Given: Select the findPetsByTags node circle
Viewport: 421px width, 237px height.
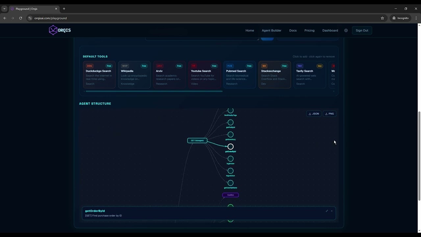Looking at the screenshot, I should point(231,111).
